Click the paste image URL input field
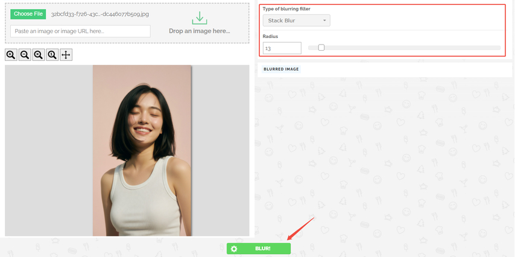 click(80, 31)
